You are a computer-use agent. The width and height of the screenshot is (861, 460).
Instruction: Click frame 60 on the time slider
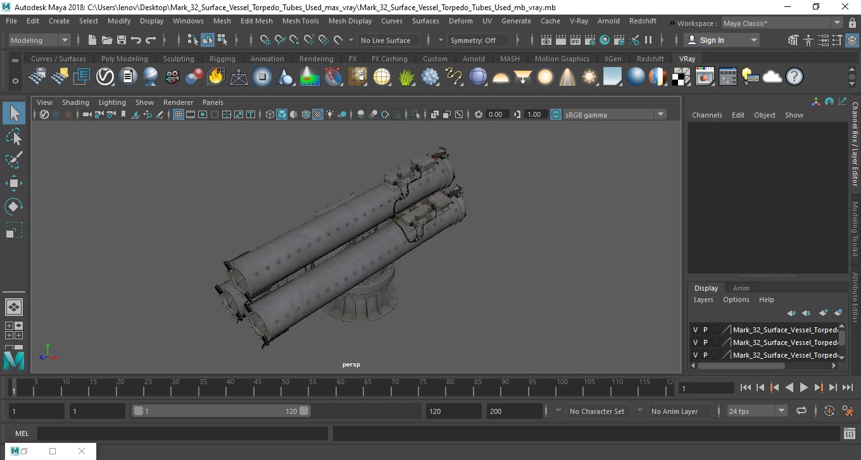[x=340, y=387]
